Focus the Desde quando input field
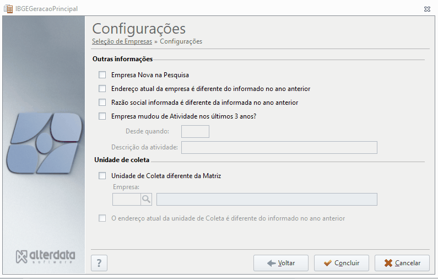Viewport: 438px width, 279px height. 195,131
